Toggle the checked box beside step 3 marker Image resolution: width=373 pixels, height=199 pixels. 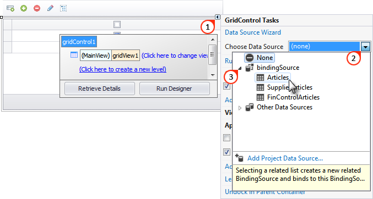point(226,86)
